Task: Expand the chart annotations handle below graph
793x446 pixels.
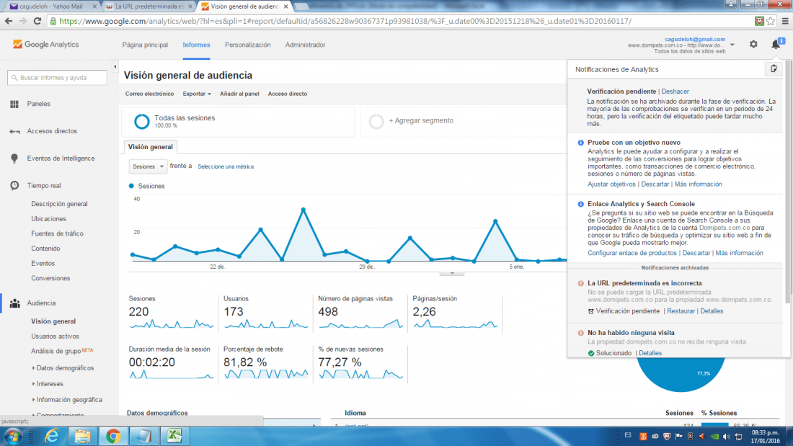Action: [451, 273]
